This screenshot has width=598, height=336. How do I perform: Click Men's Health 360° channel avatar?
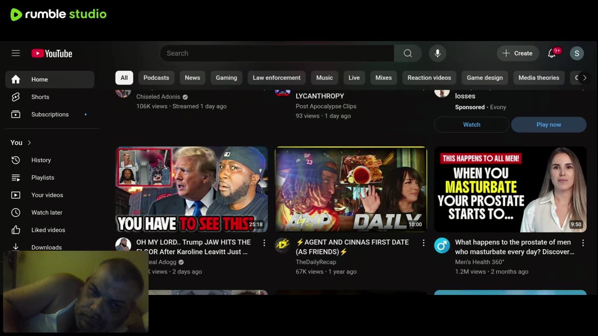pyautogui.click(x=442, y=245)
